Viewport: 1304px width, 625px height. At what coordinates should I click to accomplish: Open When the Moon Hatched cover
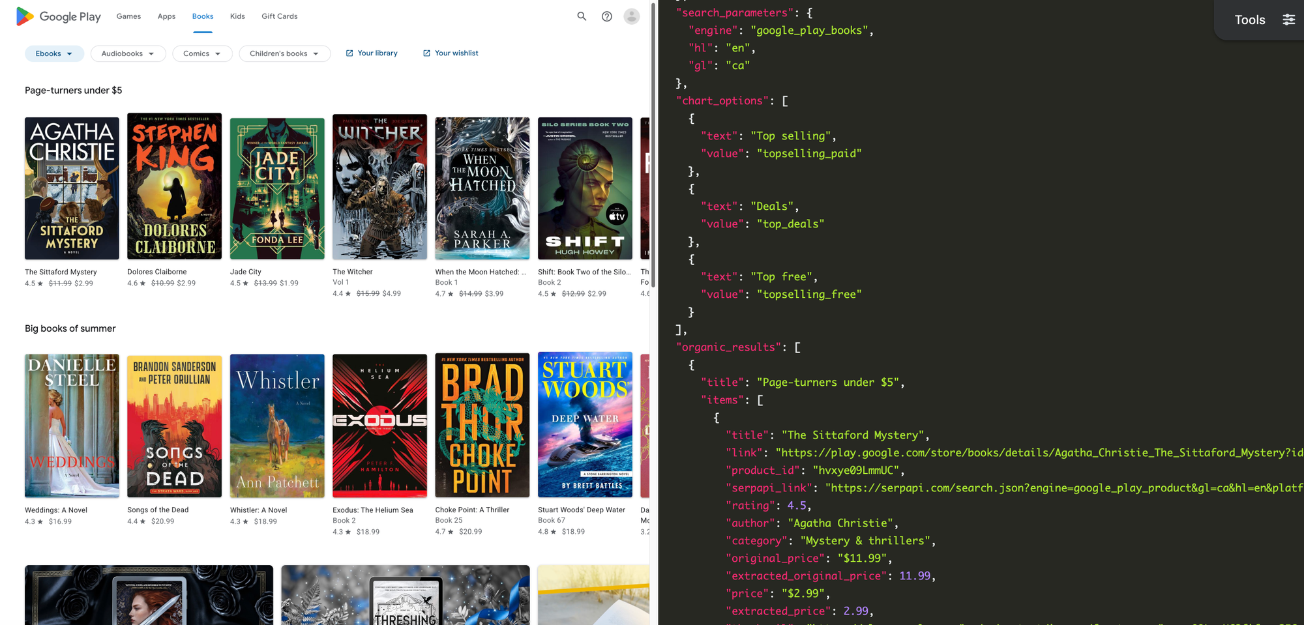482,188
